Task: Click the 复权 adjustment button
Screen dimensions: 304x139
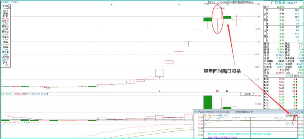Action: coord(236,2)
